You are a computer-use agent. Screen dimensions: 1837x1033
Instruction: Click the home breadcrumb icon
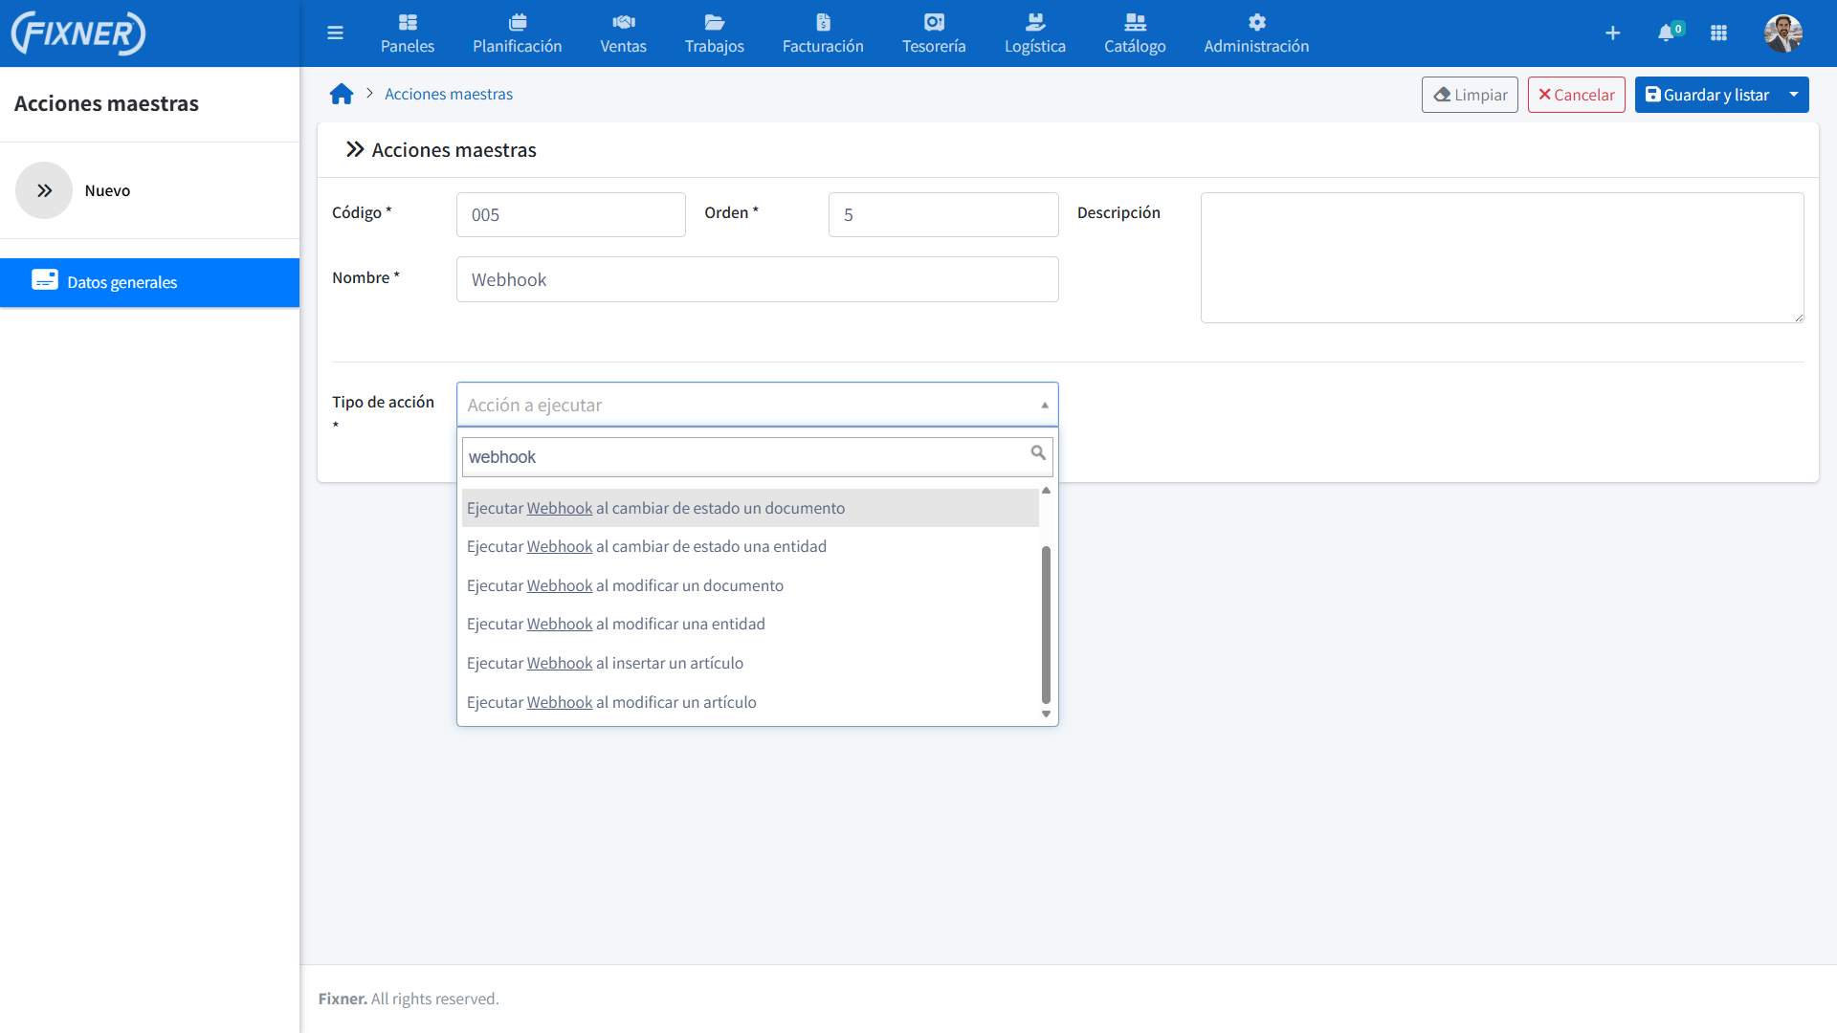342,94
